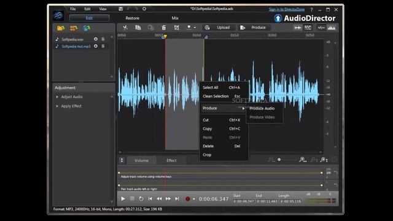
Task: Click the batch processing icon in library
Action: click(x=74, y=28)
